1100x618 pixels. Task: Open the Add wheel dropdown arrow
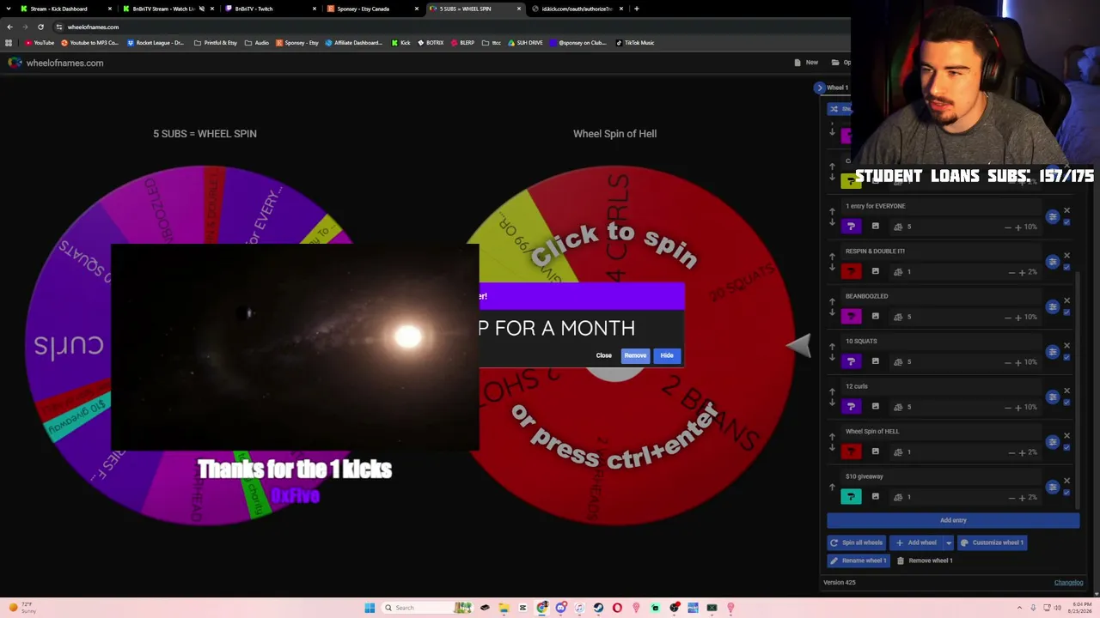(x=949, y=542)
